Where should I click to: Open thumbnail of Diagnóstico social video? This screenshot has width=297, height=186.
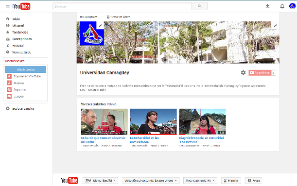203,122
